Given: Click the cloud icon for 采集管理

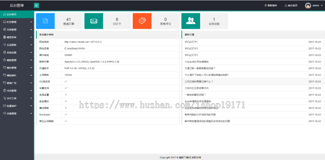Looking at the screenshot, I should pos(5,113).
